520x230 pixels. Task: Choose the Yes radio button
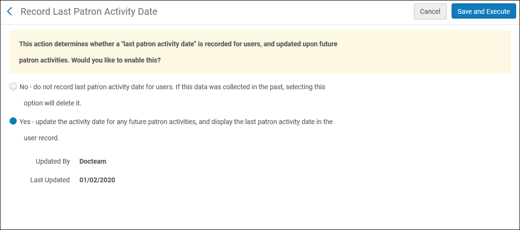click(x=13, y=121)
